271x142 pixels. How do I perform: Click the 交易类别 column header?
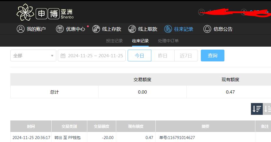pos(69,126)
